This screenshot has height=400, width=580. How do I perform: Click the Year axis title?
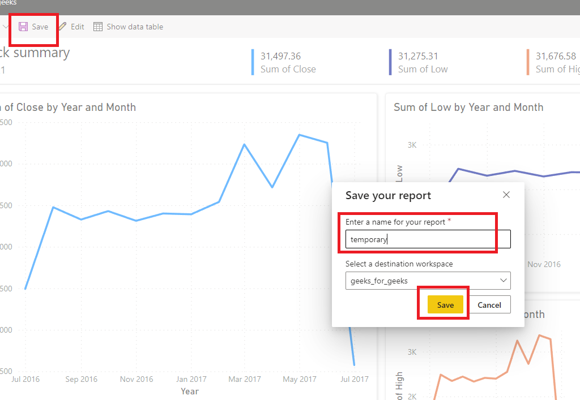190,391
